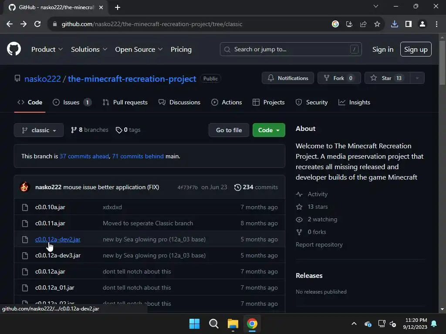
Task: Open the Report repository link
Action: click(319, 244)
